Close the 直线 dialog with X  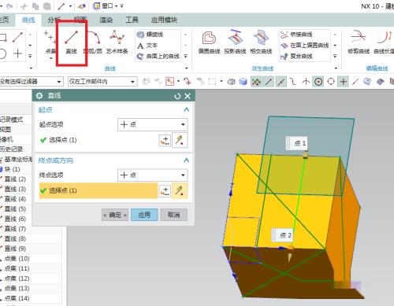click(x=188, y=96)
